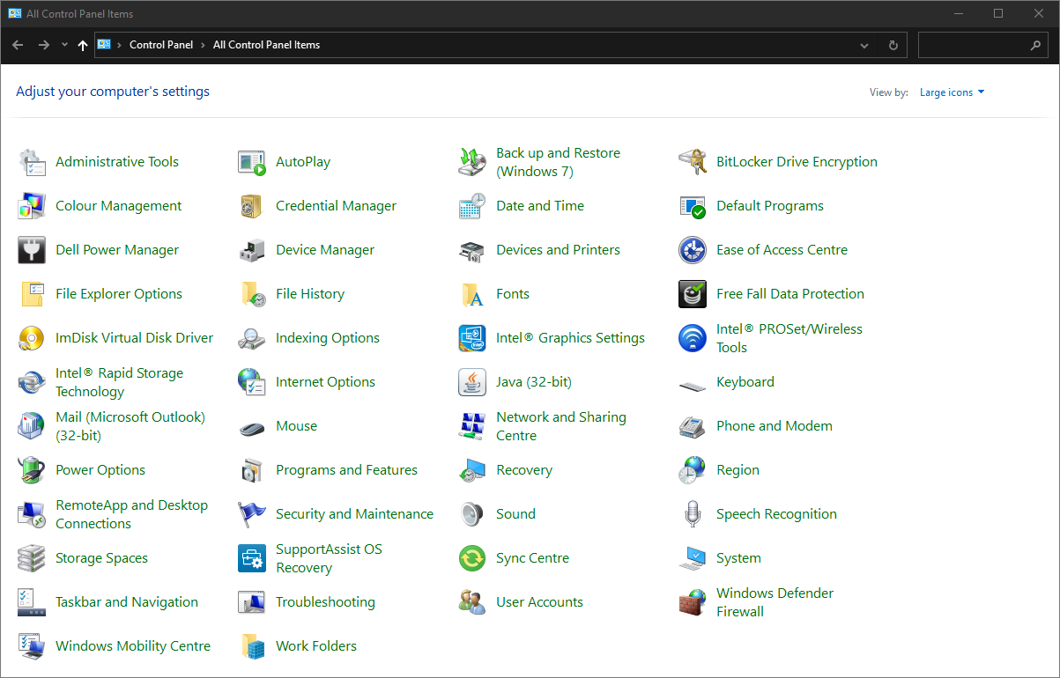Expand the address bar history dropdown

[x=864, y=45]
